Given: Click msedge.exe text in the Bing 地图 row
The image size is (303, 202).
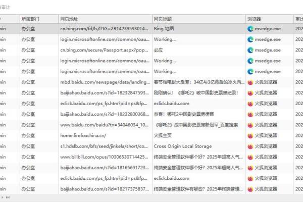Looking at the screenshot, I should click(268, 29).
